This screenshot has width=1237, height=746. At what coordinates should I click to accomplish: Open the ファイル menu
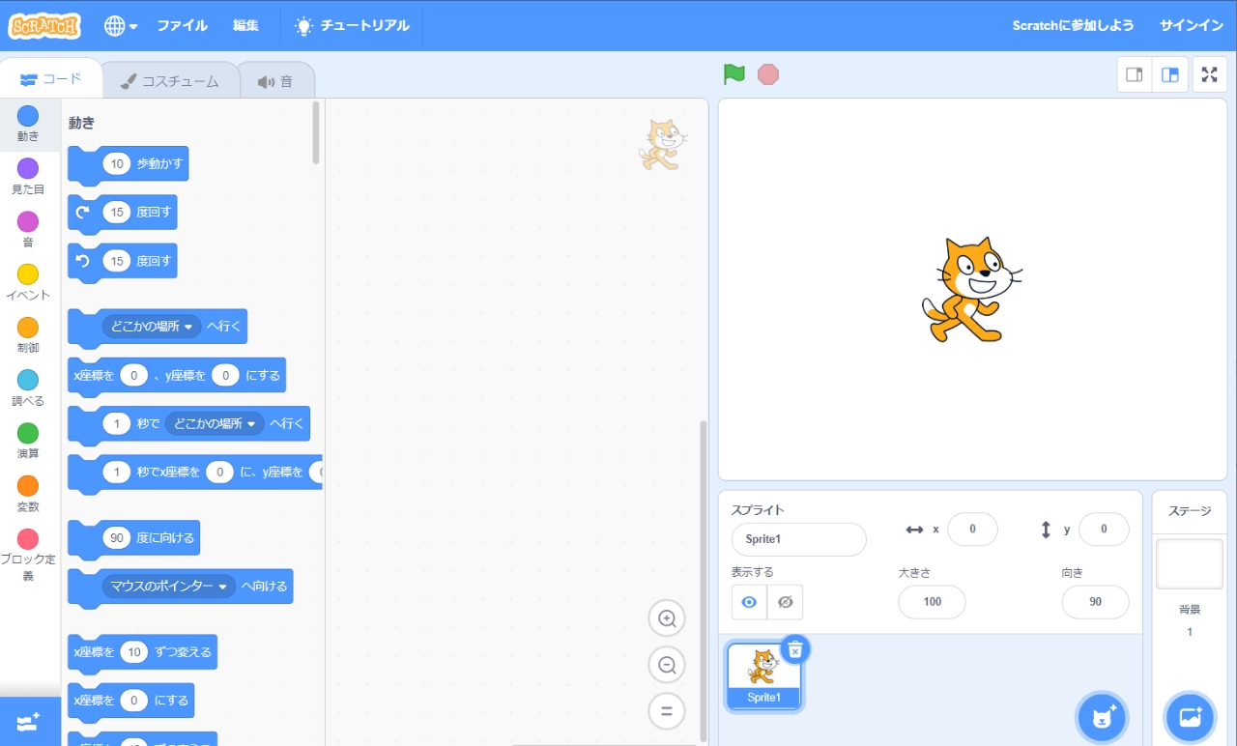pos(182,26)
